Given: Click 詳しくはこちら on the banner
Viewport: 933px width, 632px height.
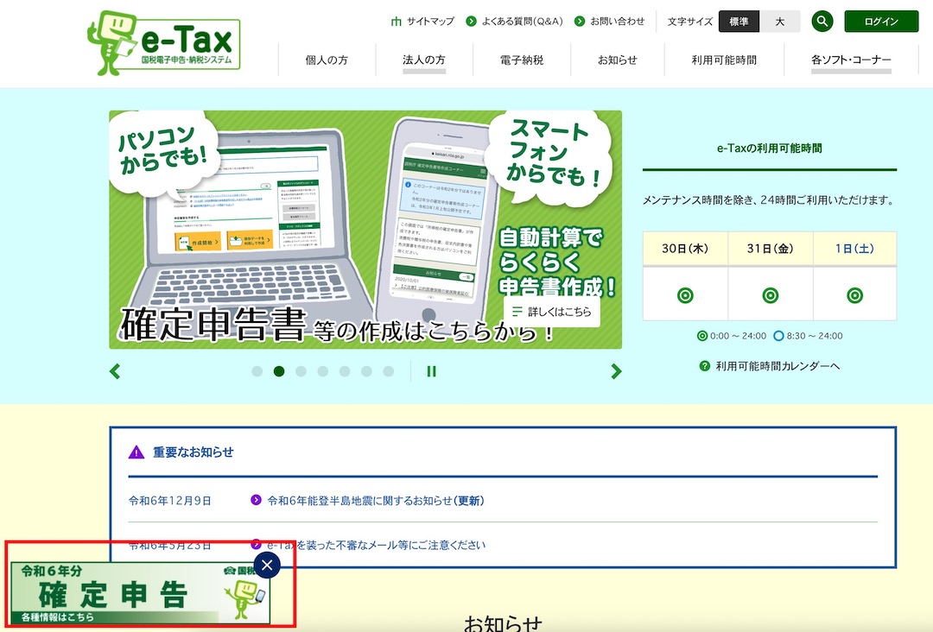Looking at the screenshot, I should (x=551, y=311).
